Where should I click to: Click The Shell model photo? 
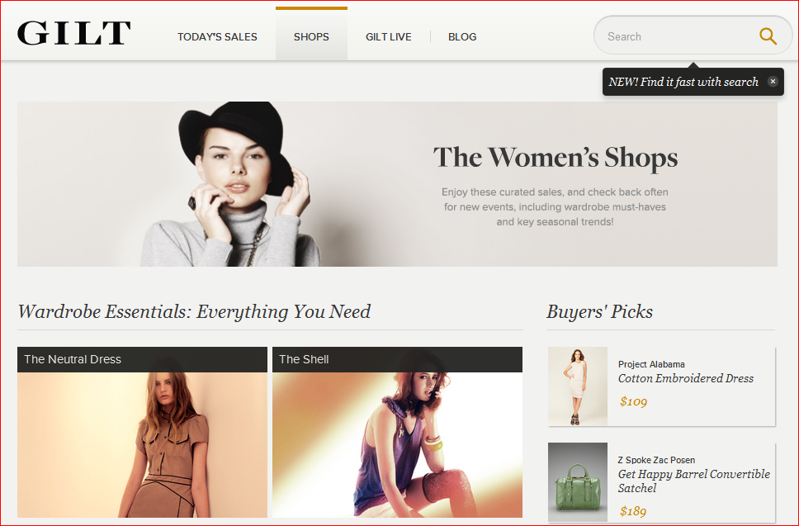(x=397, y=446)
